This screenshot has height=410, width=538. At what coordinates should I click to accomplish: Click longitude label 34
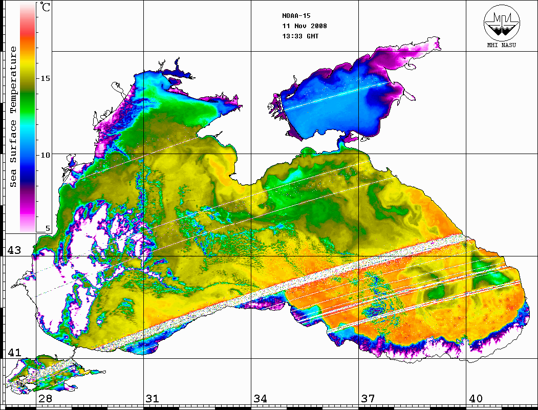(x=261, y=398)
